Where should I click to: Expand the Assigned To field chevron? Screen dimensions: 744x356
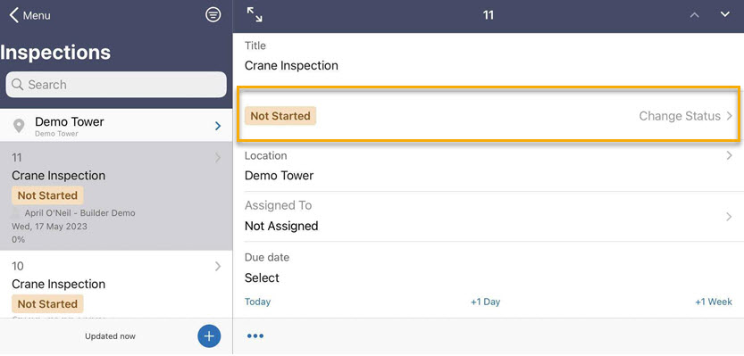pos(730,217)
